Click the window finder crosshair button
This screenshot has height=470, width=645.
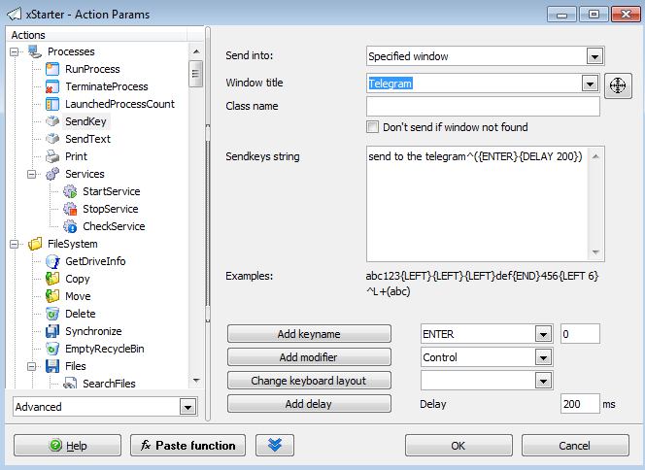pyautogui.click(x=618, y=85)
